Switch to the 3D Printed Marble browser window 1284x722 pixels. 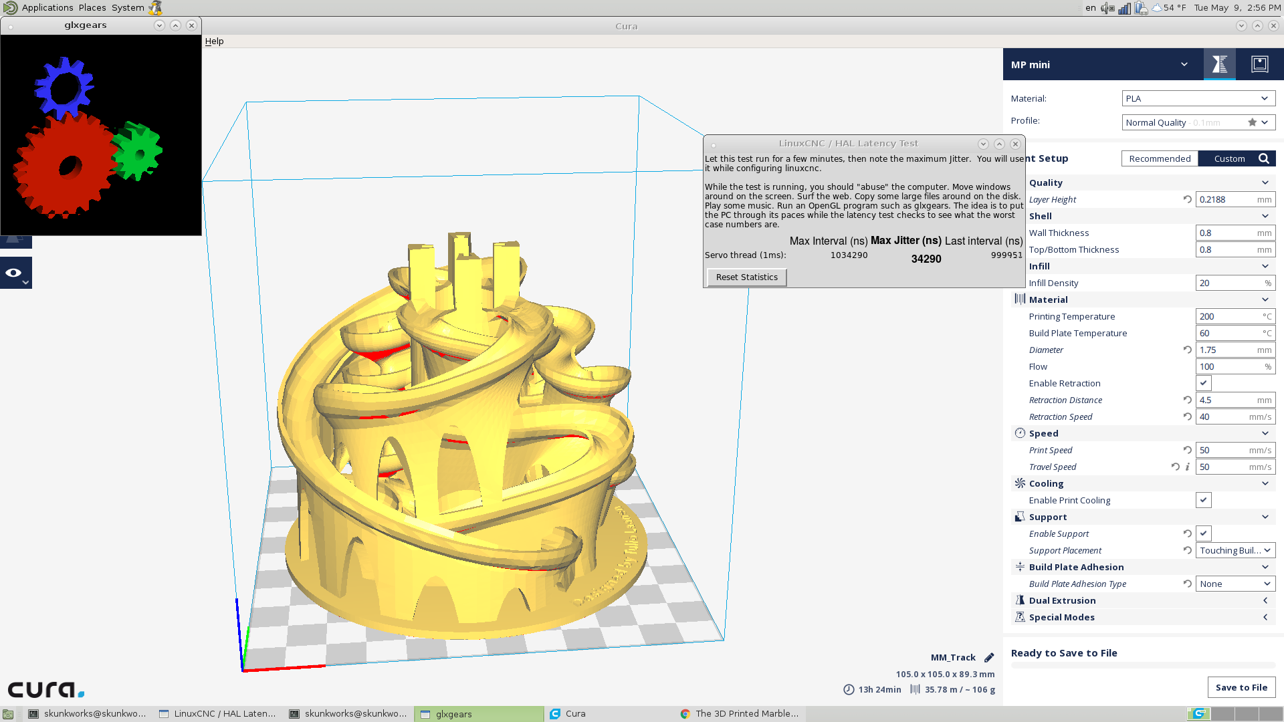(740, 713)
